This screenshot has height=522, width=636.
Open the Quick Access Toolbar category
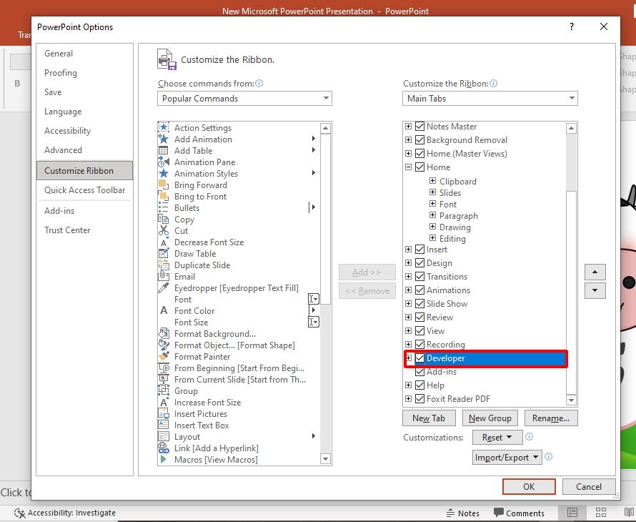pyautogui.click(x=84, y=190)
